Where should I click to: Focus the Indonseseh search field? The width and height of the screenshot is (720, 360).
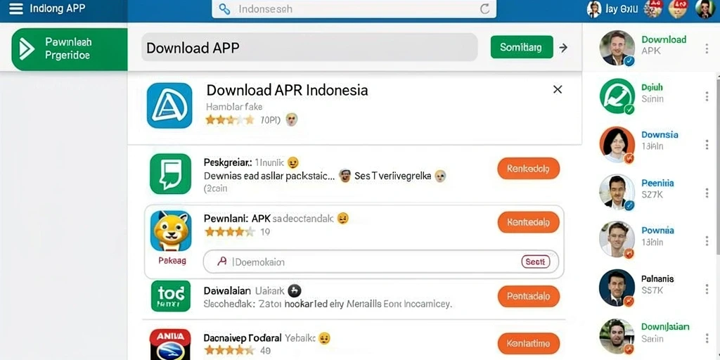click(354, 9)
